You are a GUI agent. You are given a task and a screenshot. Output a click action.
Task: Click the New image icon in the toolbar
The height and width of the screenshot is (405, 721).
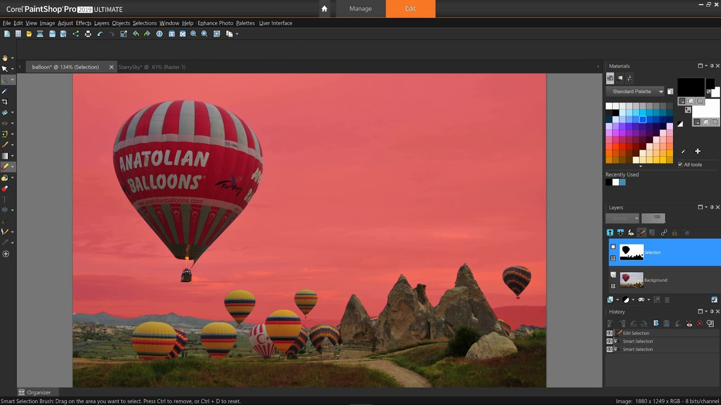(x=7, y=34)
